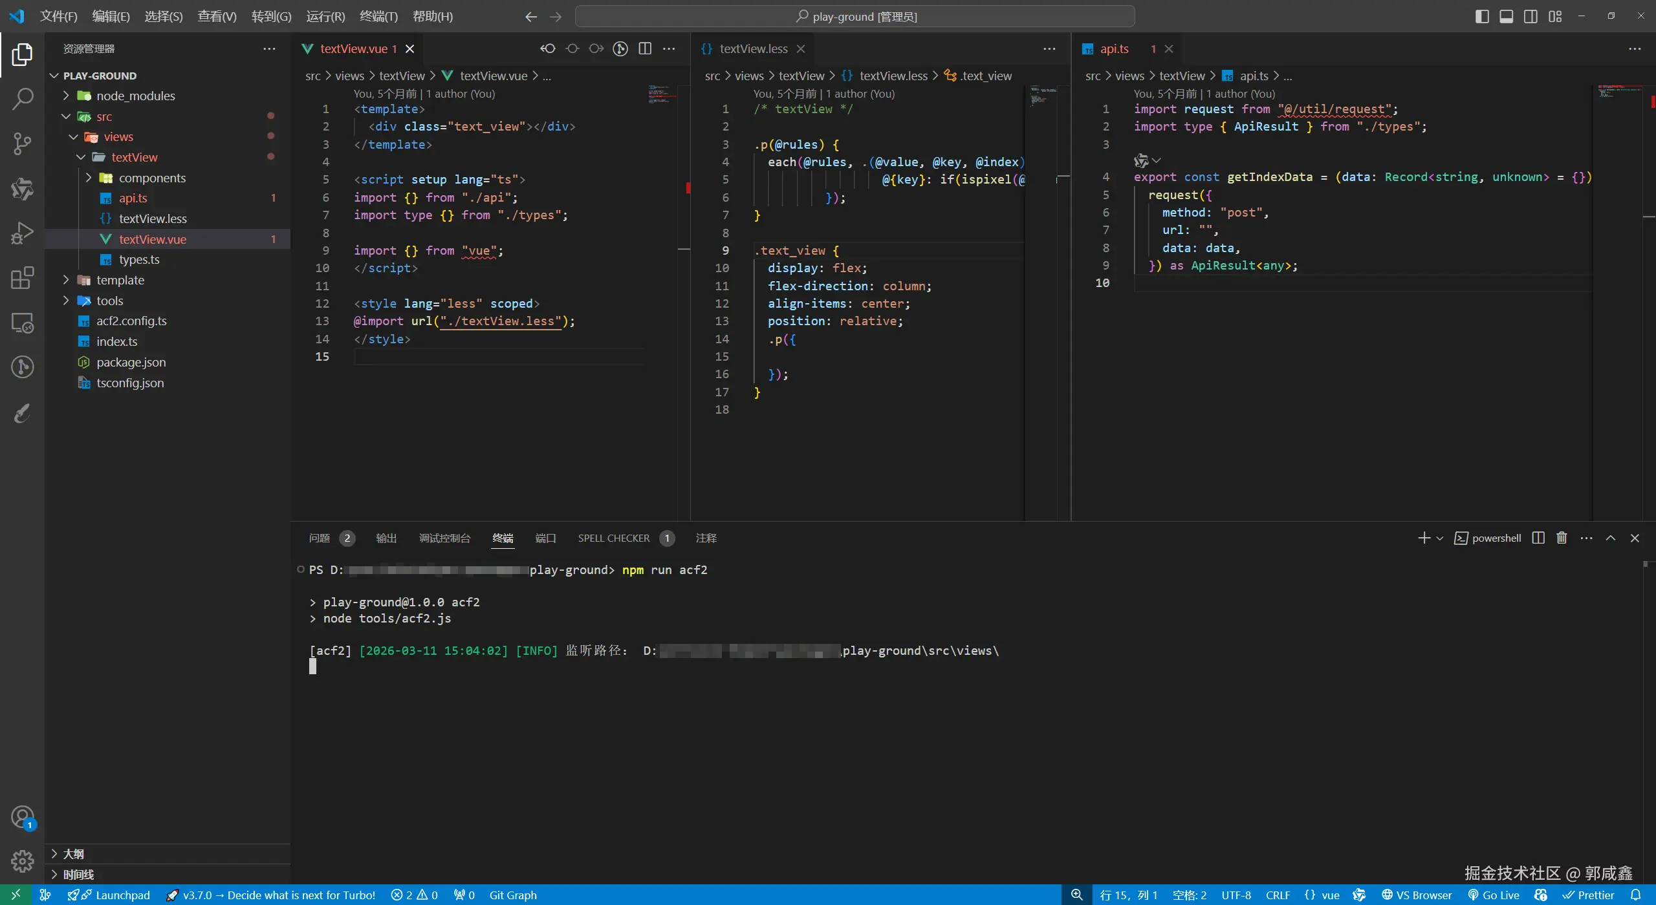
Task: Open the Extensions view
Action: [x=22, y=278]
